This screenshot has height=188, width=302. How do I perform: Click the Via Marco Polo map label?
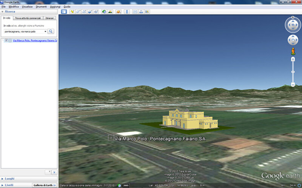pos(160,139)
